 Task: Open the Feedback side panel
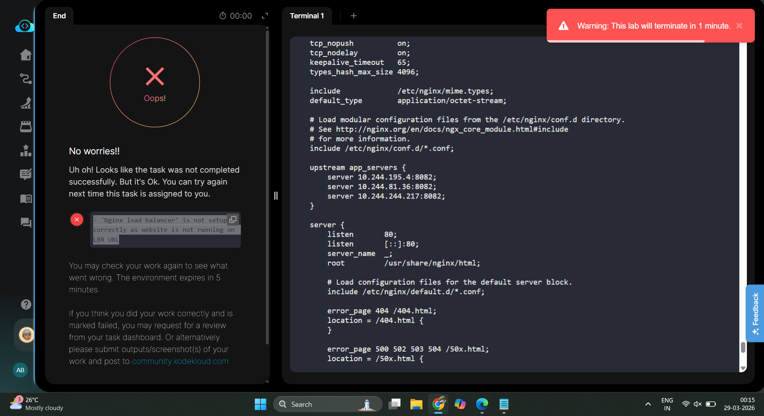755,313
